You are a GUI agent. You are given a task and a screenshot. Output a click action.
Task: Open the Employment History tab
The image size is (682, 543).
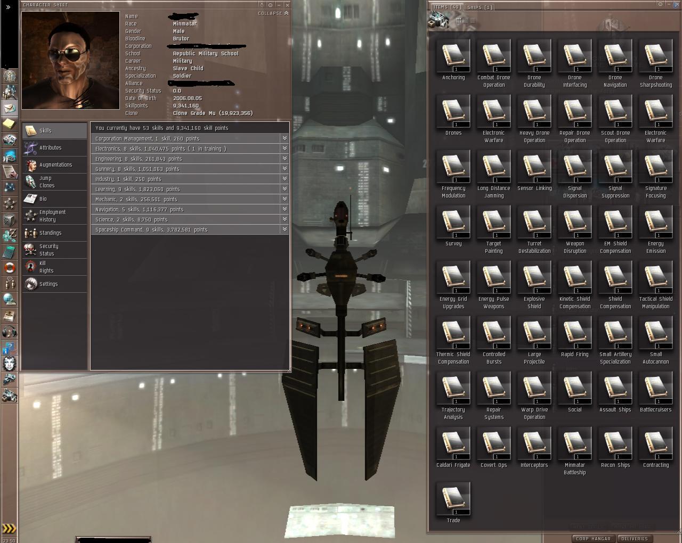tap(54, 216)
